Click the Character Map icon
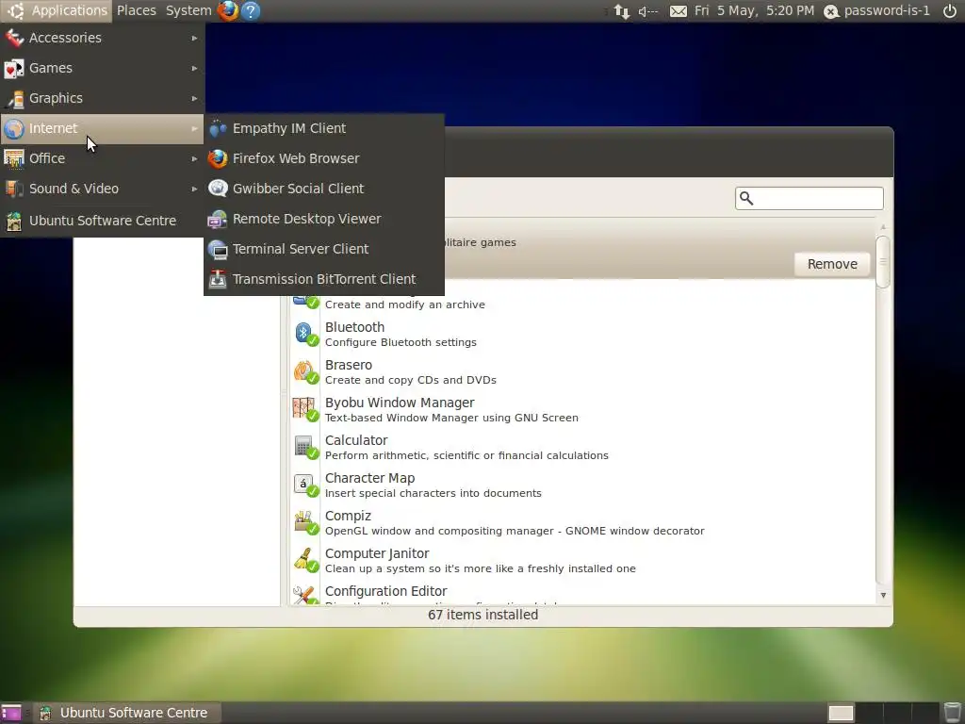 305,485
